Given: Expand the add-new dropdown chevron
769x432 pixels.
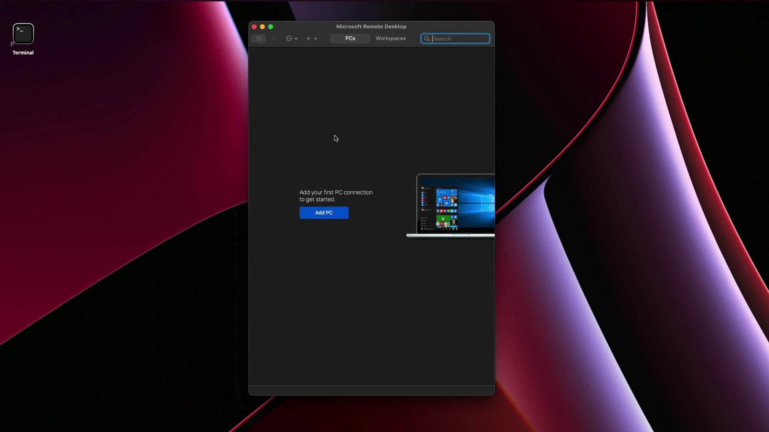Looking at the screenshot, I should point(316,39).
